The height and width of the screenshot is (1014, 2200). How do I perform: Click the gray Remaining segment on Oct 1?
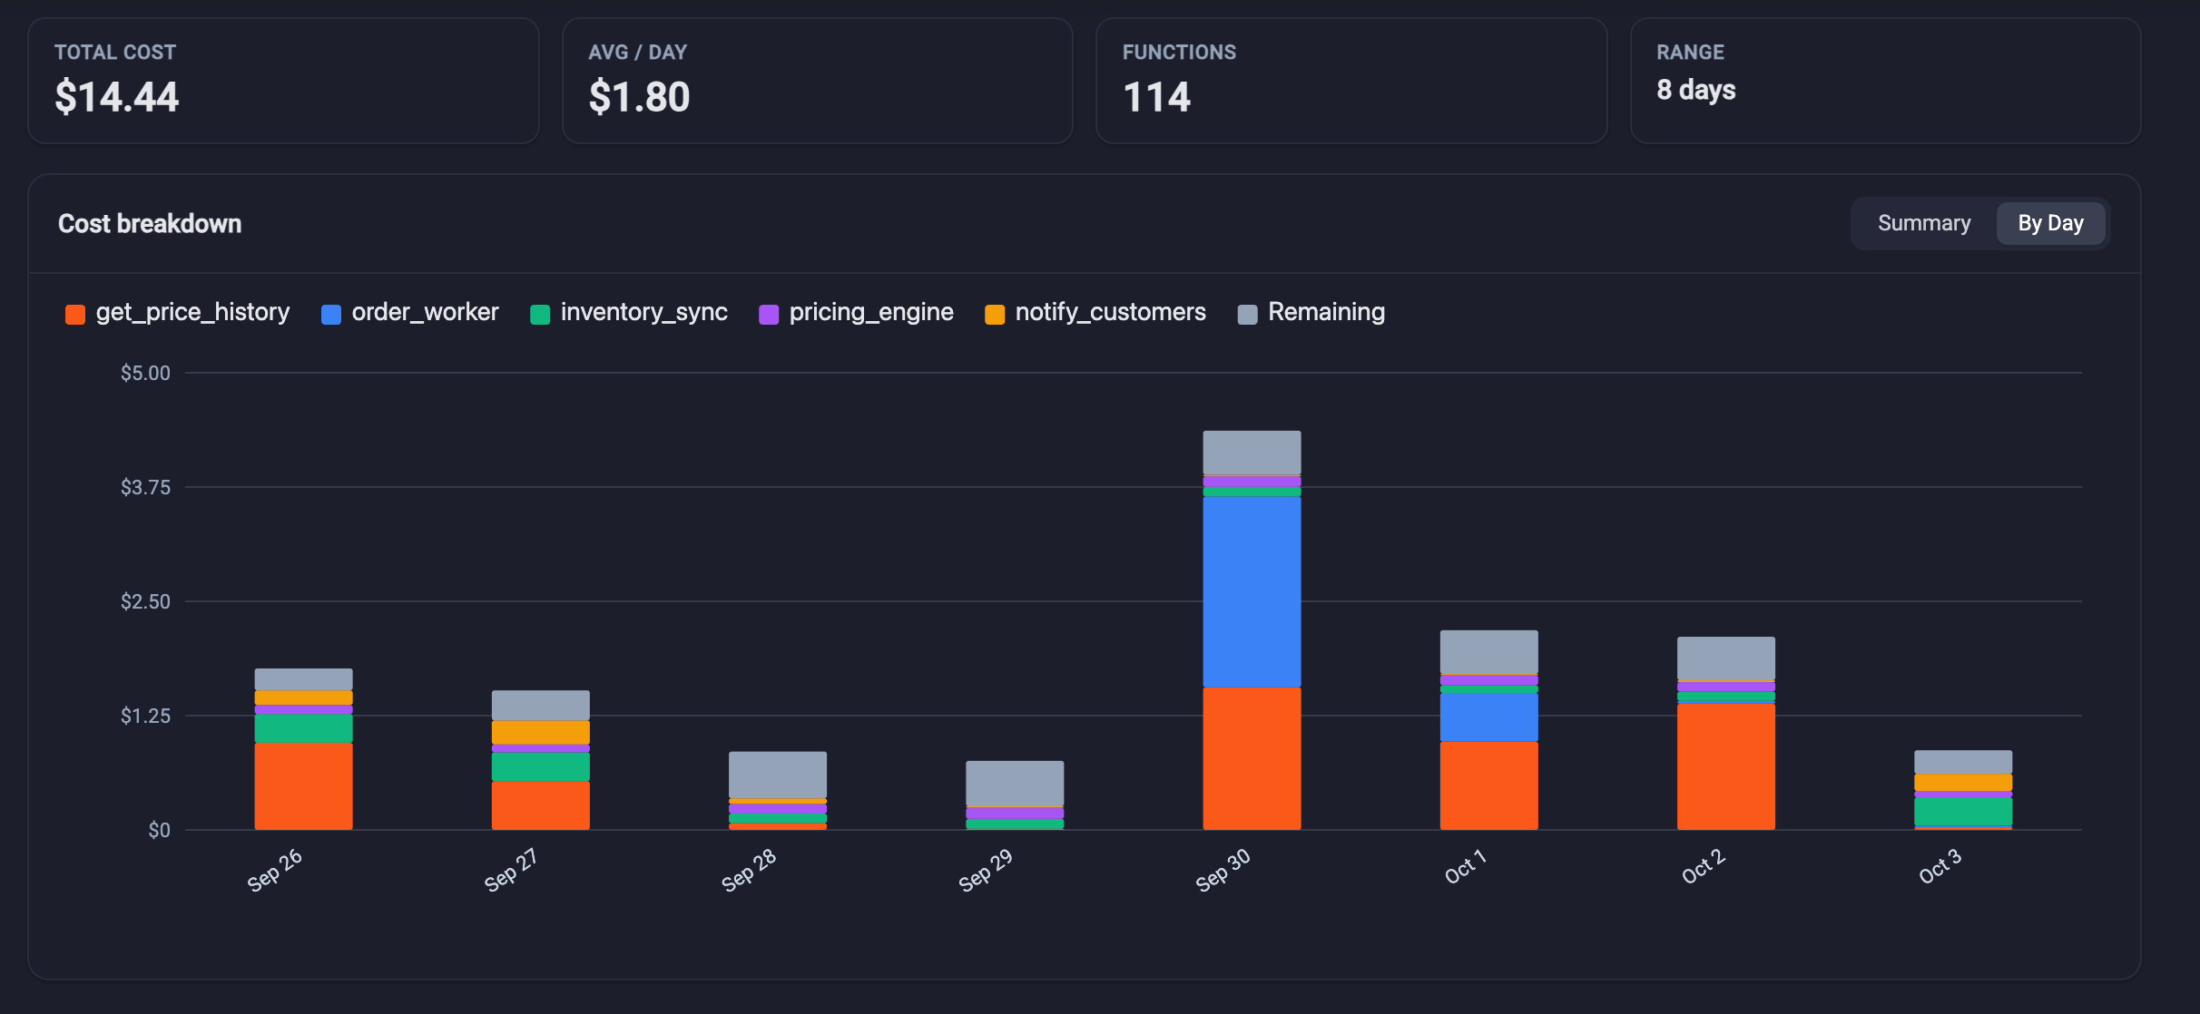point(1488,652)
